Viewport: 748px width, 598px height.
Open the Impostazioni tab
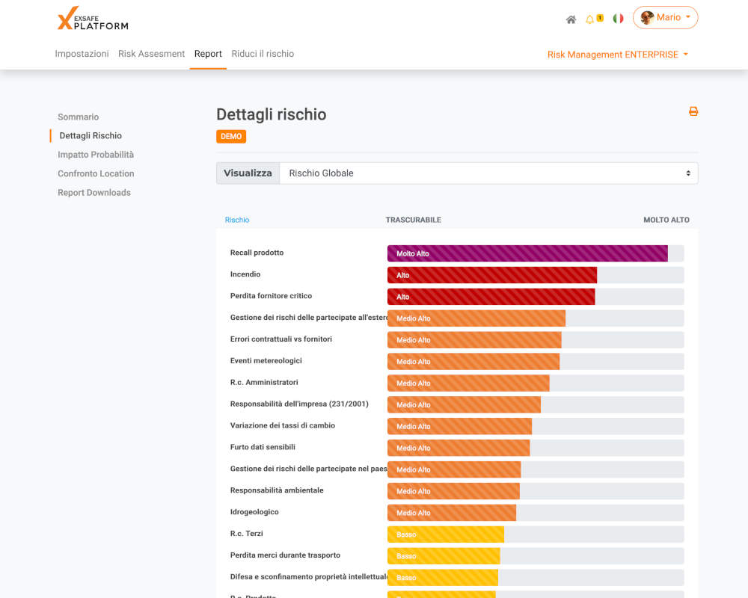click(x=82, y=54)
